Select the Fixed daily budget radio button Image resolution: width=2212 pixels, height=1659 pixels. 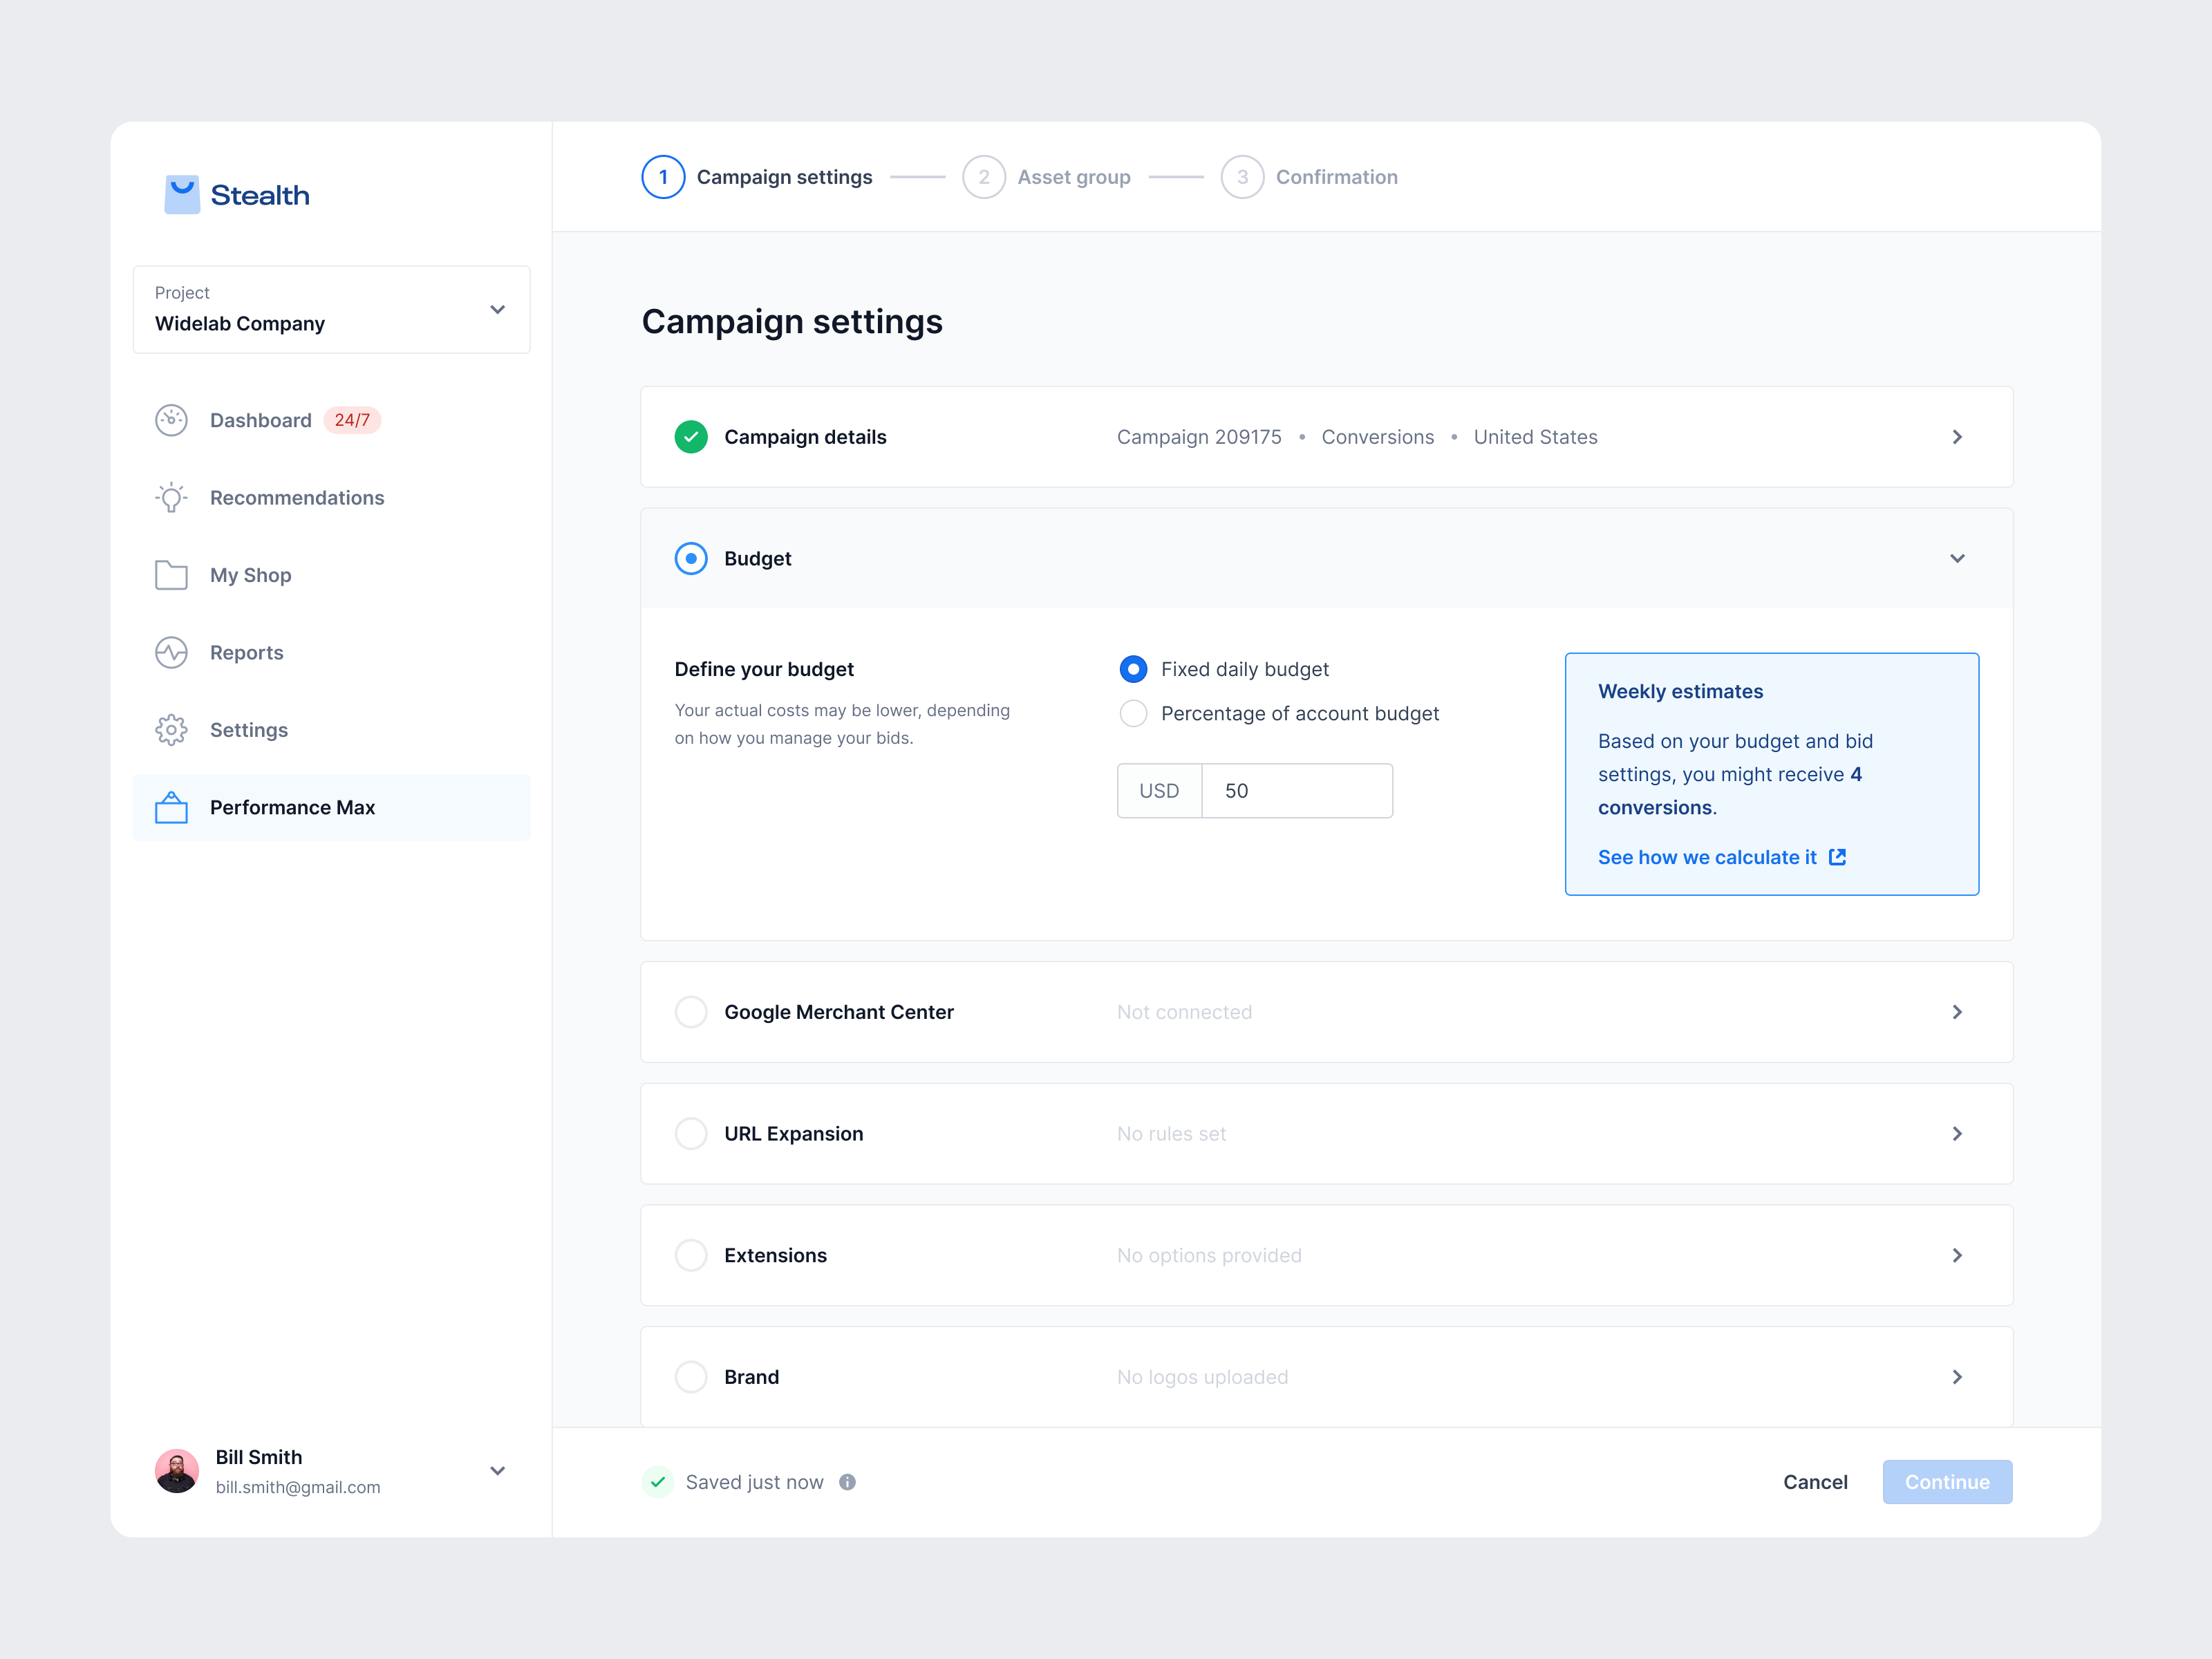click(x=1133, y=668)
